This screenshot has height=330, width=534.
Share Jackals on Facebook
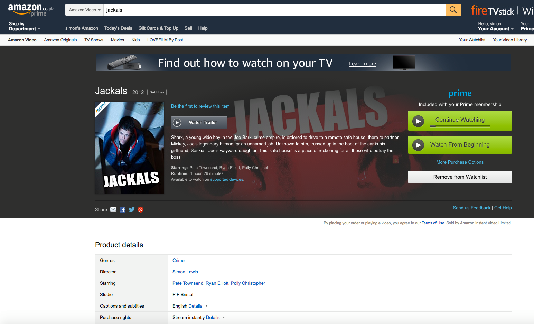(x=122, y=209)
